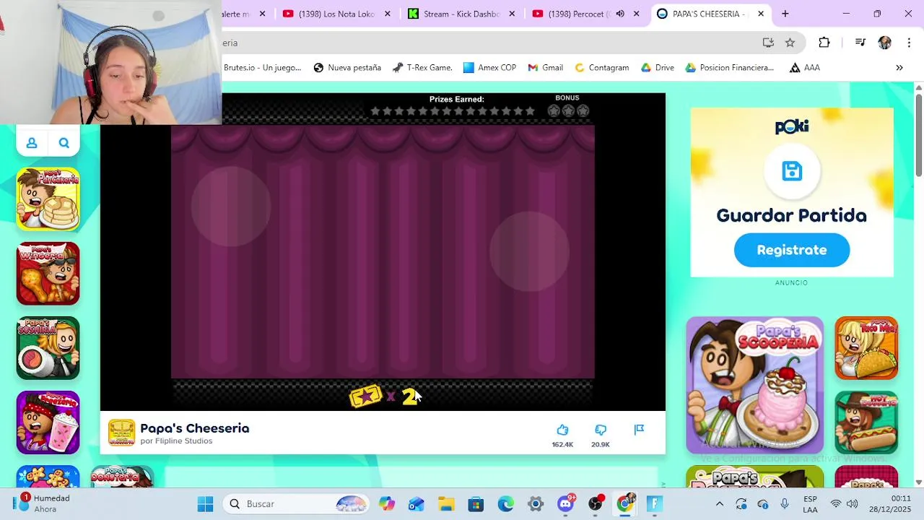Open the AAA bookmark

tap(805, 68)
